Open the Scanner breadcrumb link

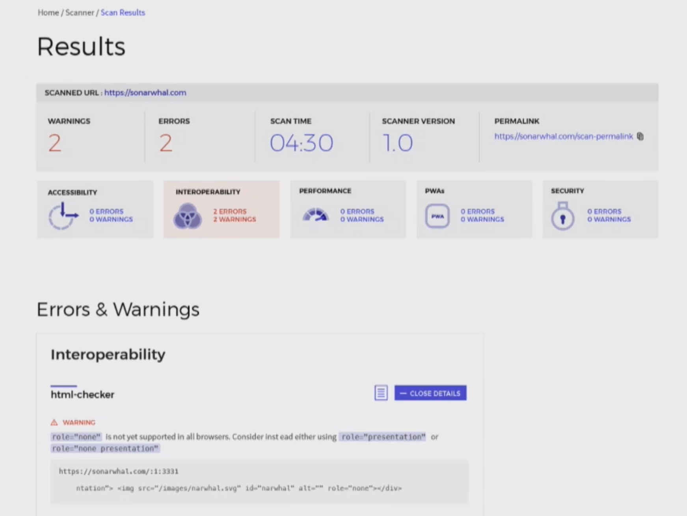pos(80,13)
